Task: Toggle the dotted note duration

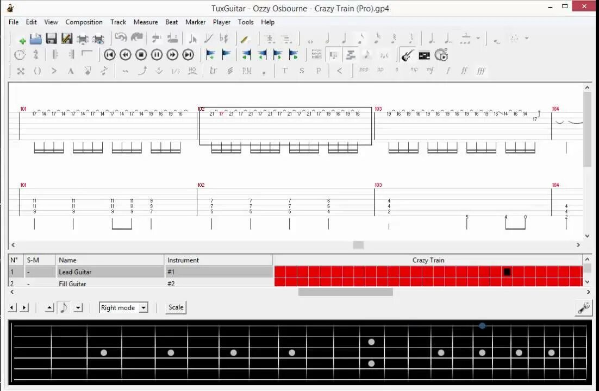Action: [x=431, y=39]
